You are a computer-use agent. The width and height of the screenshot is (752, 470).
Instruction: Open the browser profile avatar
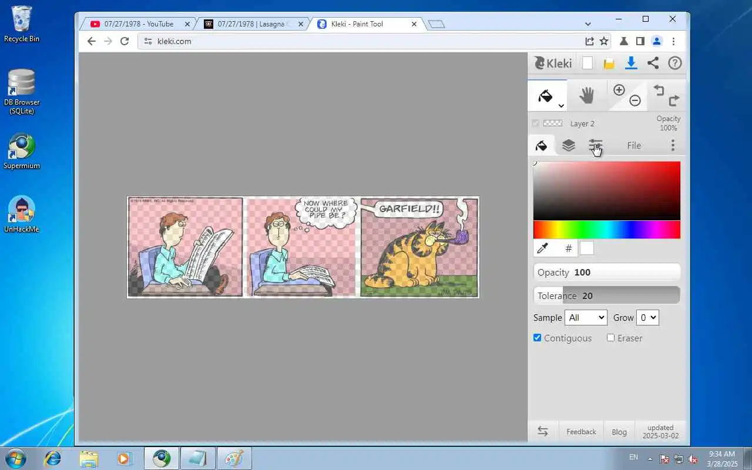[x=657, y=41]
